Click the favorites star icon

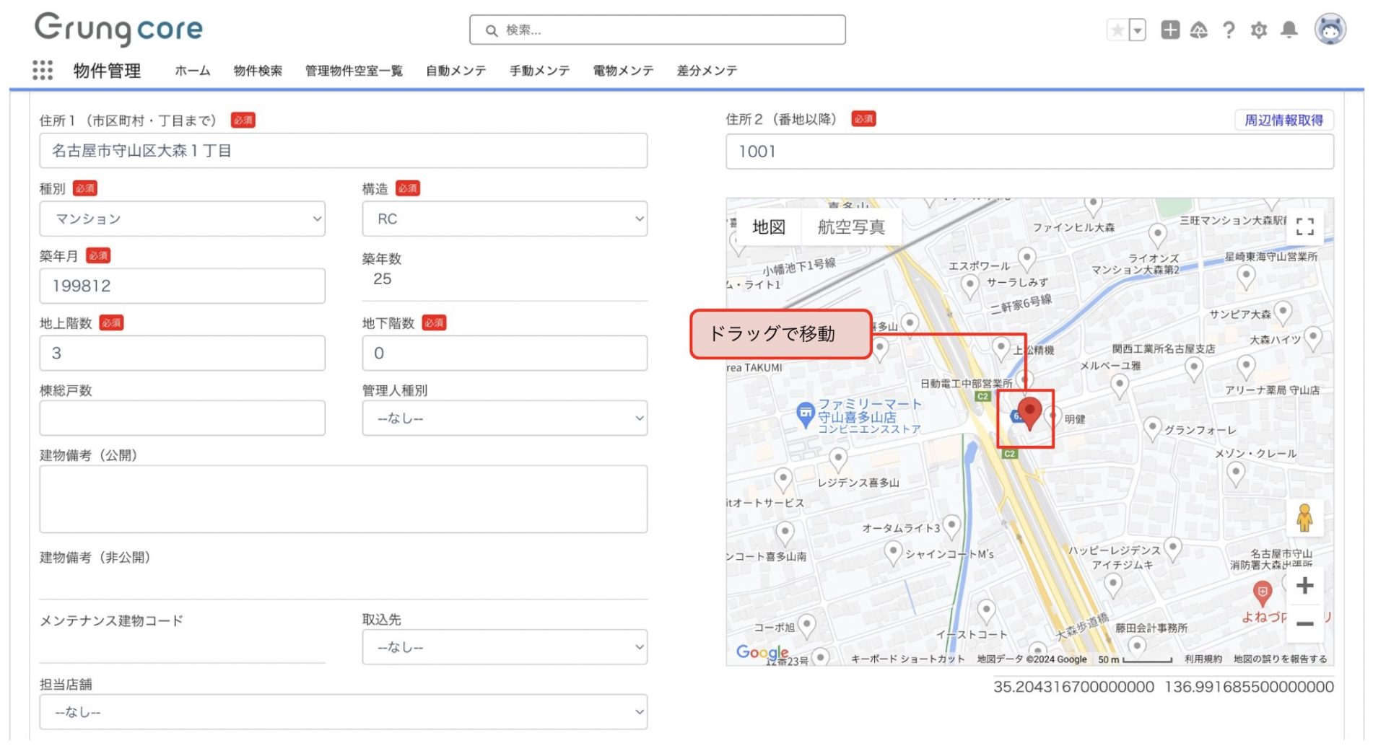pyautogui.click(x=1117, y=30)
